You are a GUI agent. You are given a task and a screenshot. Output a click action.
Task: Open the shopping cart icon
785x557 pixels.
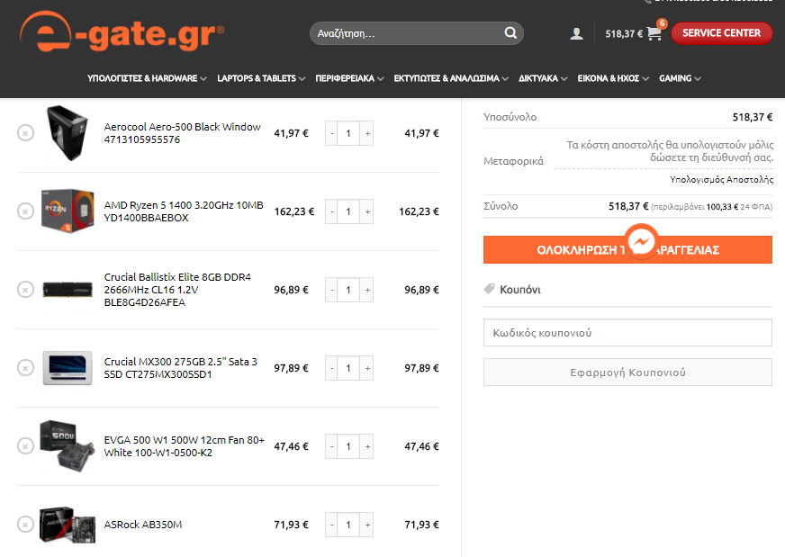654,33
